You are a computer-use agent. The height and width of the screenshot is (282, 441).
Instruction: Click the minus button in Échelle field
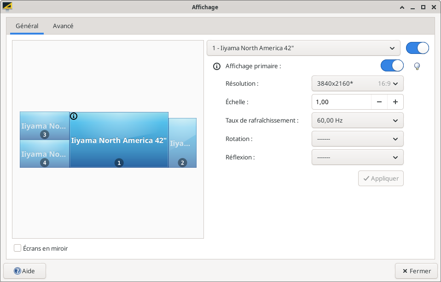coord(379,102)
